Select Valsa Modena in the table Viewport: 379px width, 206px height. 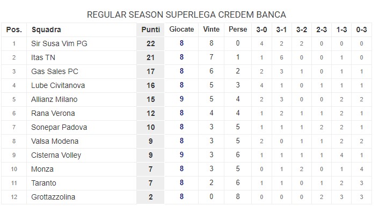click(55, 141)
